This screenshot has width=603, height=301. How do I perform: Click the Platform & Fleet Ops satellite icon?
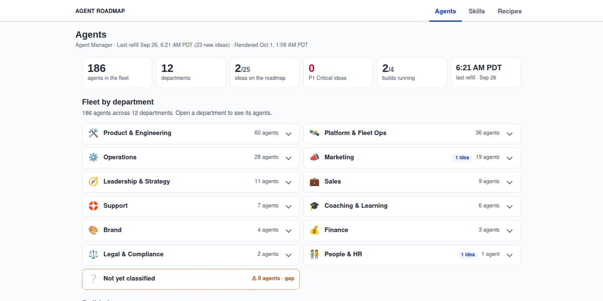315,133
